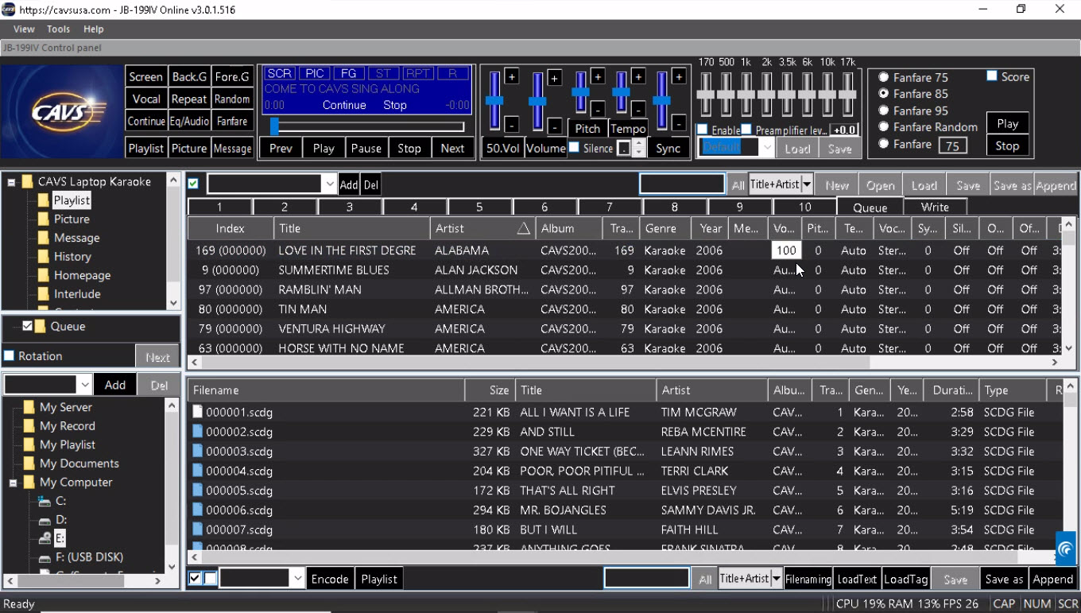This screenshot has height=613, width=1081.
Task: Click the LoadTag button
Action: 905,579
